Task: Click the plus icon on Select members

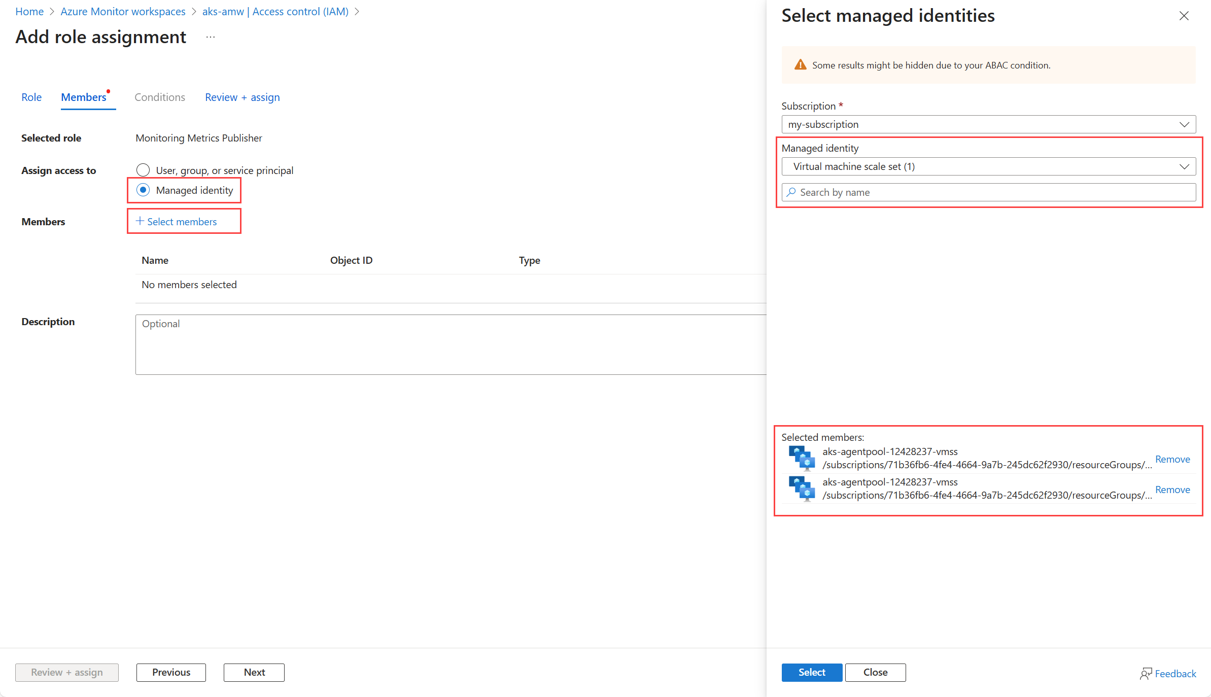Action: (x=140, y=221)
